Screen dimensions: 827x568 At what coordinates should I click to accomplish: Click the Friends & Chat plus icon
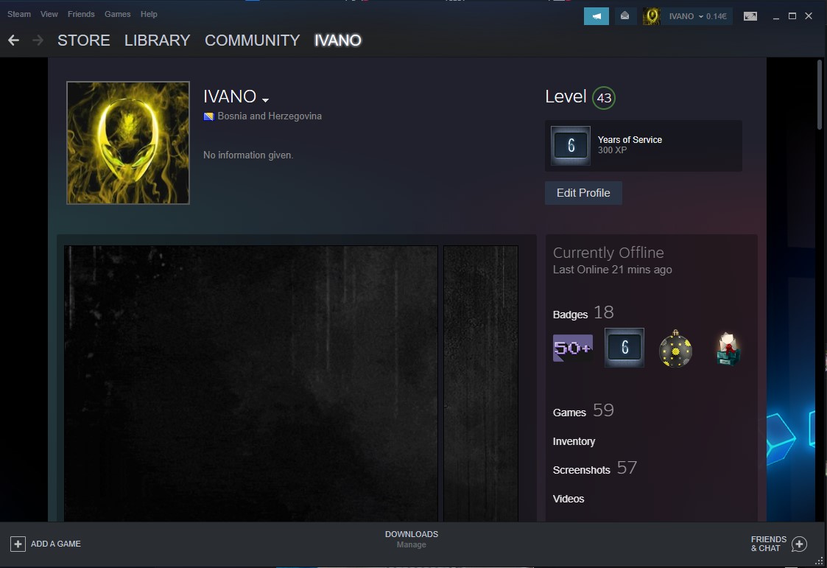coord(799,544)
